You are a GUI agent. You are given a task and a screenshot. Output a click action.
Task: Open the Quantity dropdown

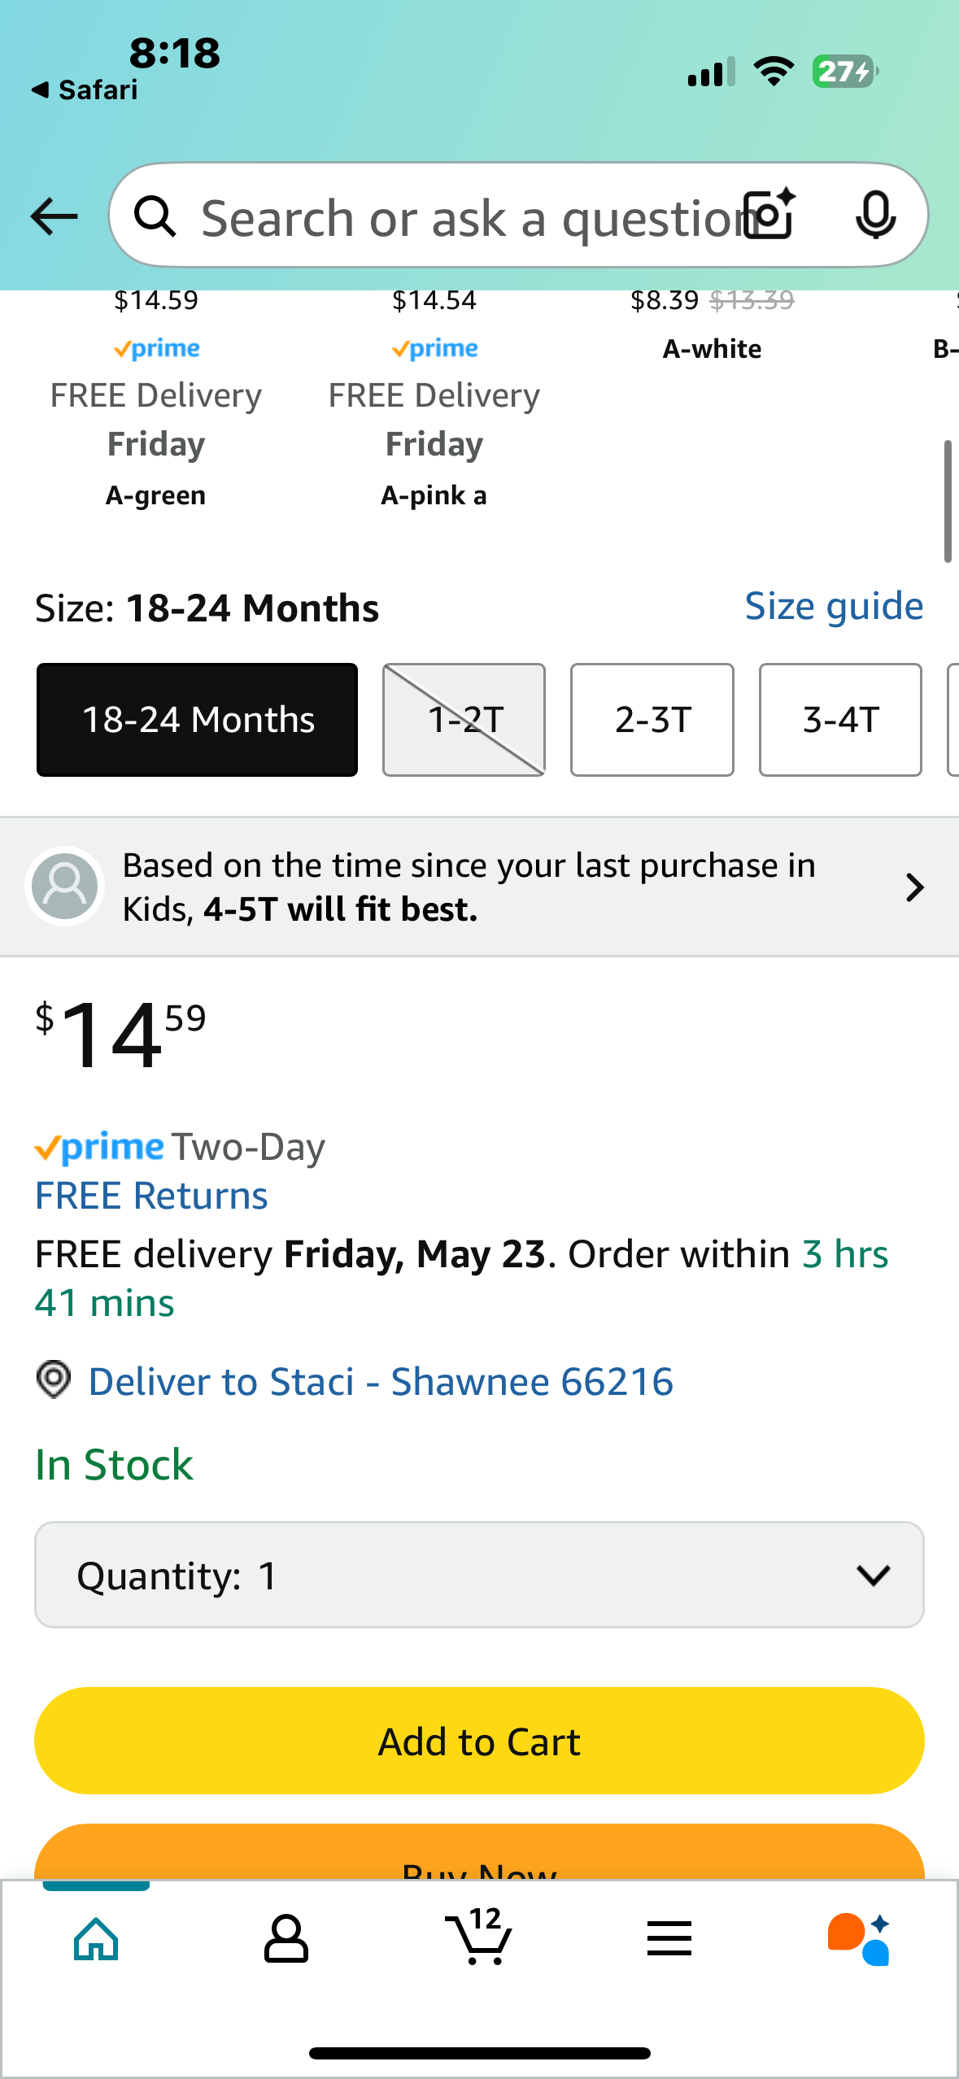(x=479, y=1575)
